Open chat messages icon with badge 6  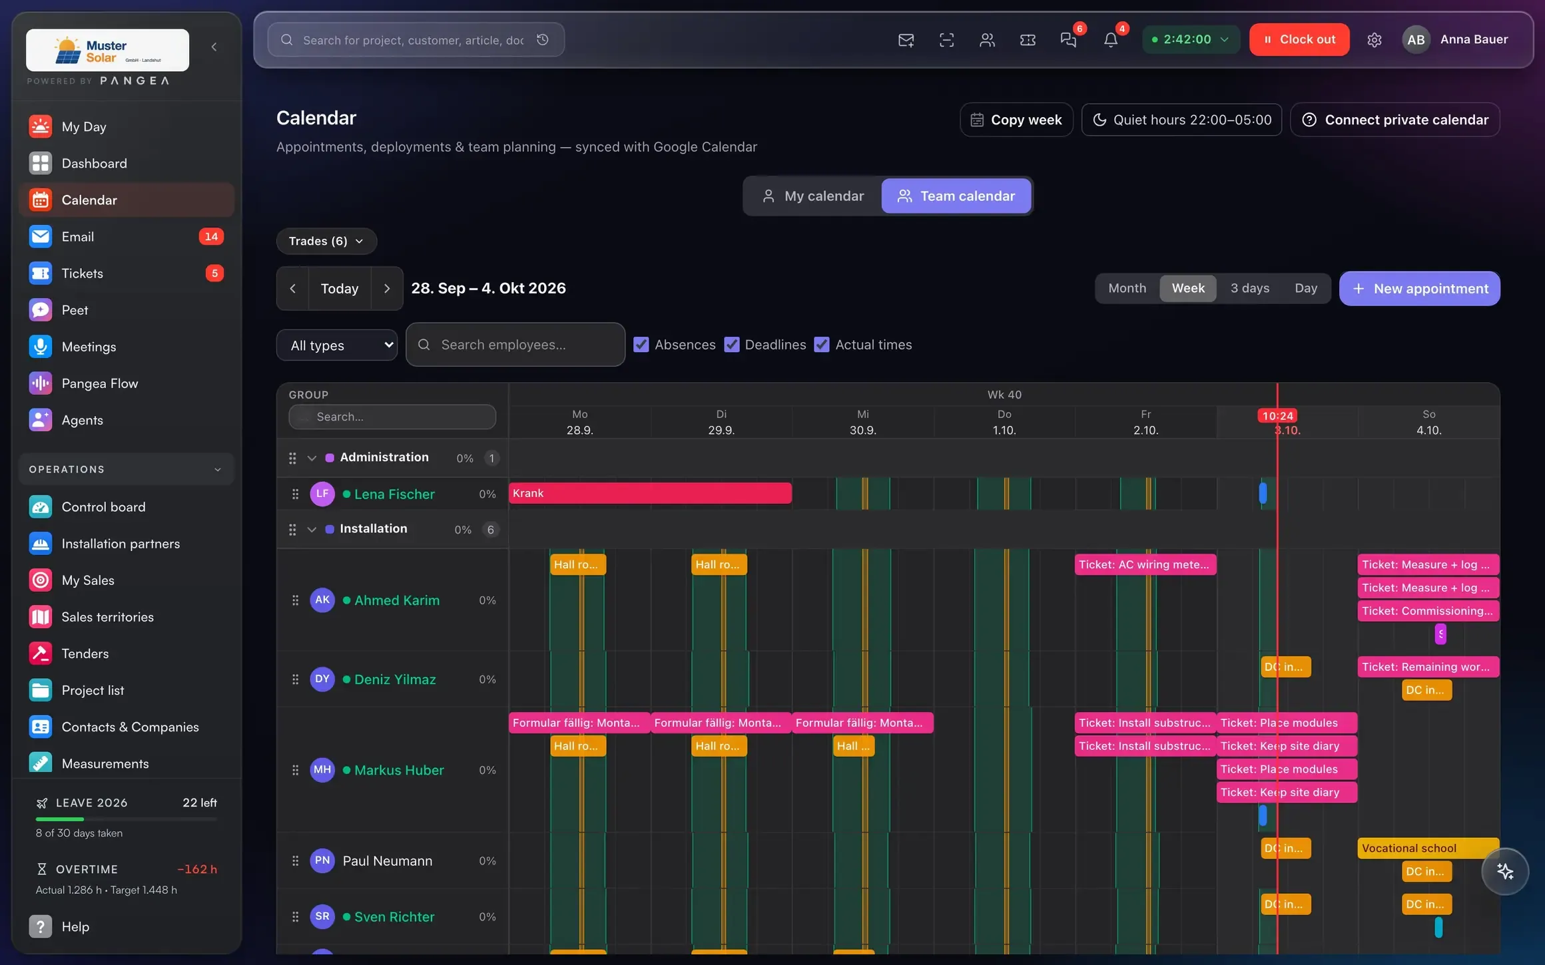[1069, 40]
